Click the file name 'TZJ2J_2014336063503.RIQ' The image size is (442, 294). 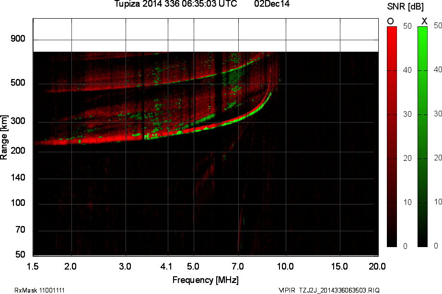[339, 290]
